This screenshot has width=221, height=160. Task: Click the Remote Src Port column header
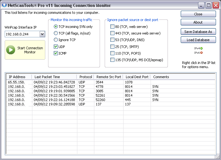tap(108, 77)
